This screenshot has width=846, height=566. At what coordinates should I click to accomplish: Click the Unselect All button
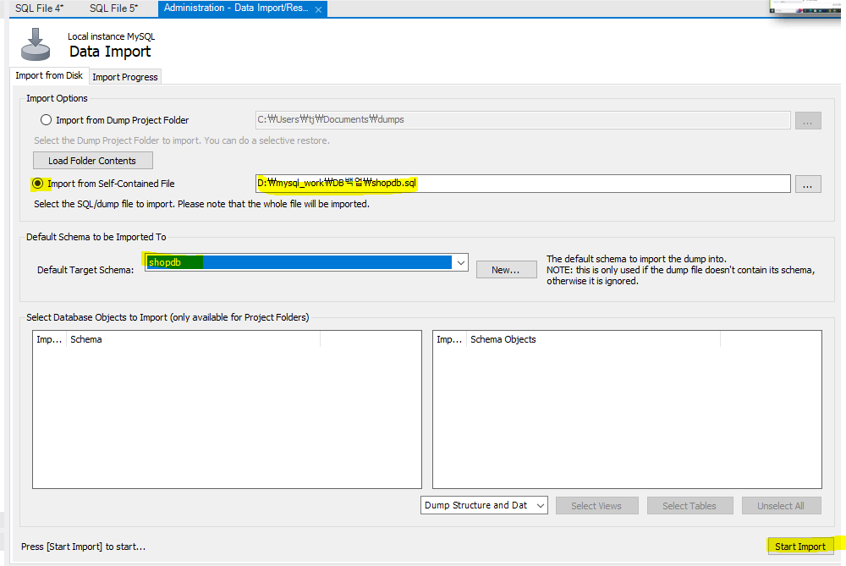(x=781, y=506)
